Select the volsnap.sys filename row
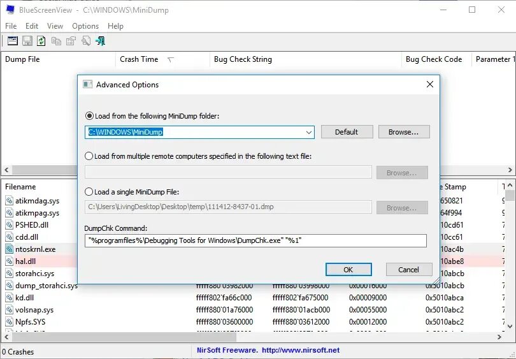 click(x=34, y=310)
